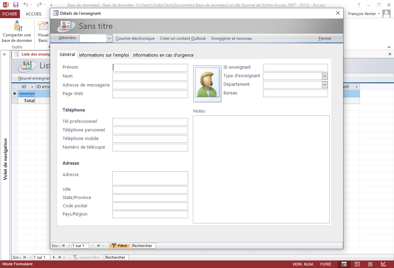Open the Département dropdown list

tap(325, 84)
